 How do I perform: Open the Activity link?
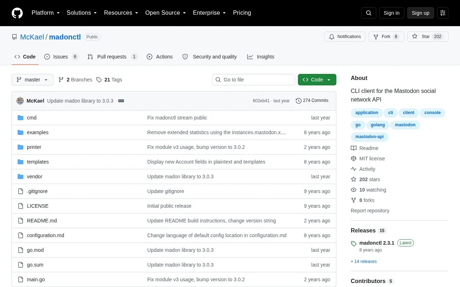click(363, 169)
